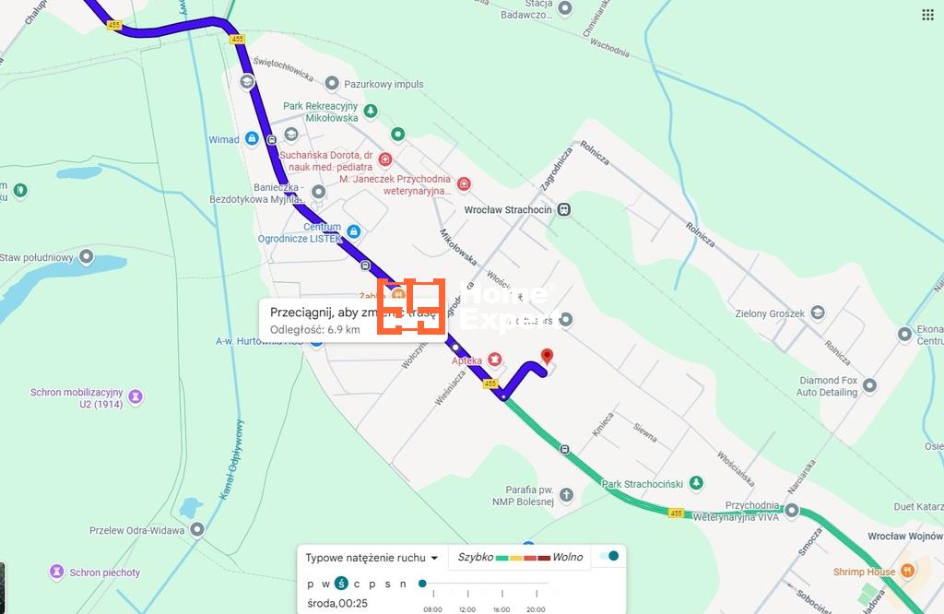This screenshot has height=614, width=944.
Task: Click the Wimad shopping bag icon
Action: (252, 139)
